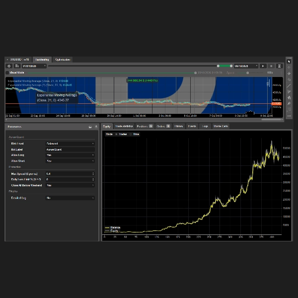Click the right handle of the date range slider
Viewport: 298px width, 298px height.
[x=231, y=66]
